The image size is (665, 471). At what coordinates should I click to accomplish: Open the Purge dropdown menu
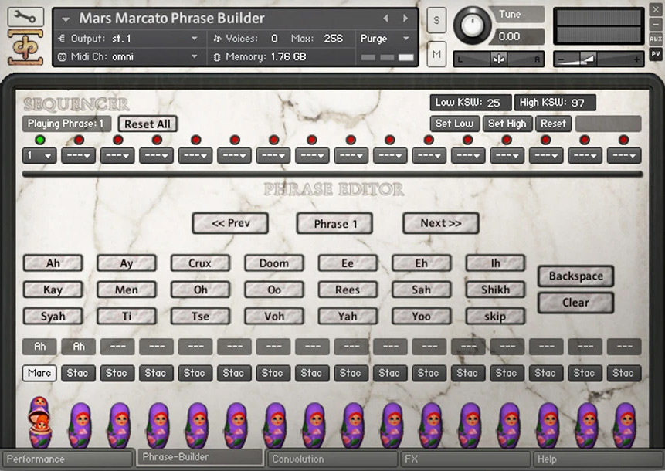click(385, 39)
